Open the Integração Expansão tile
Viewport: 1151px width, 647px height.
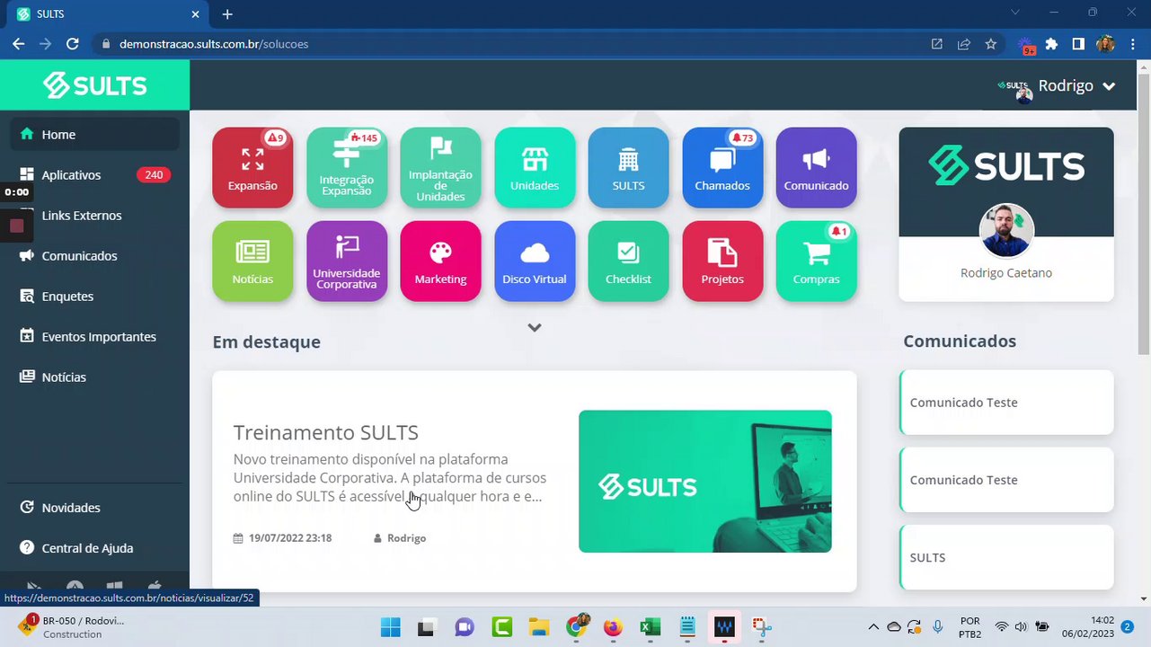click(347, 167)
